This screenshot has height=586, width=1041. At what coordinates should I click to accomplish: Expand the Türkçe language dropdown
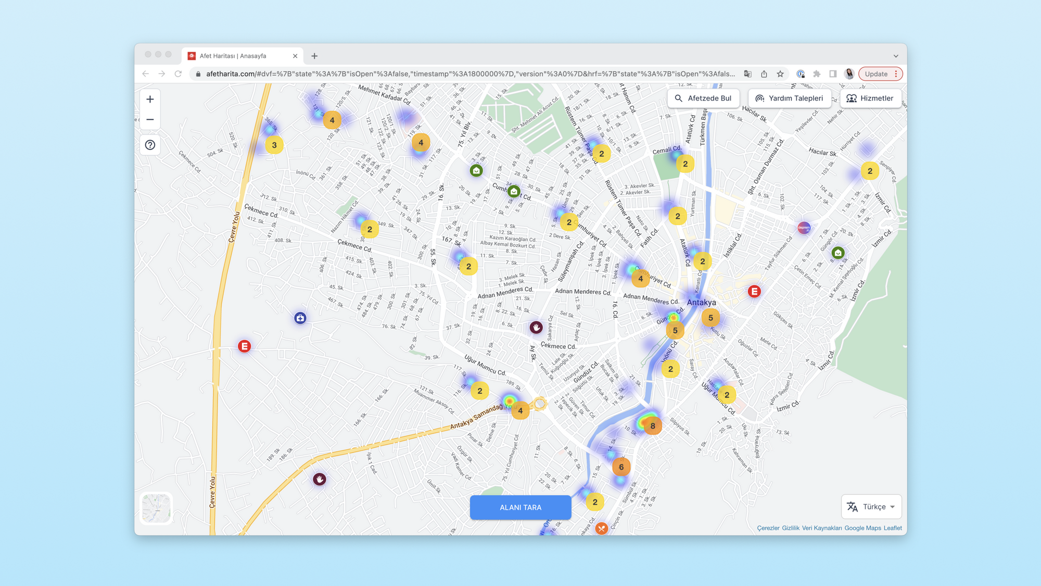(871, 506)
